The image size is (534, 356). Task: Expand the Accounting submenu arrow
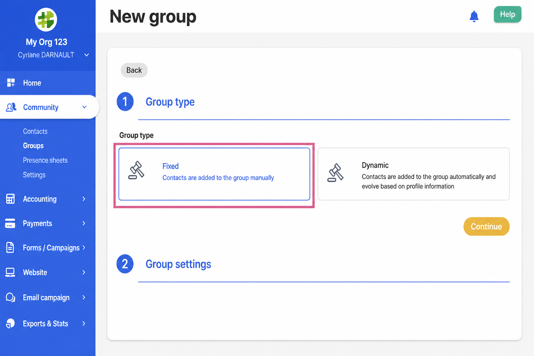[x=84, y=199]
